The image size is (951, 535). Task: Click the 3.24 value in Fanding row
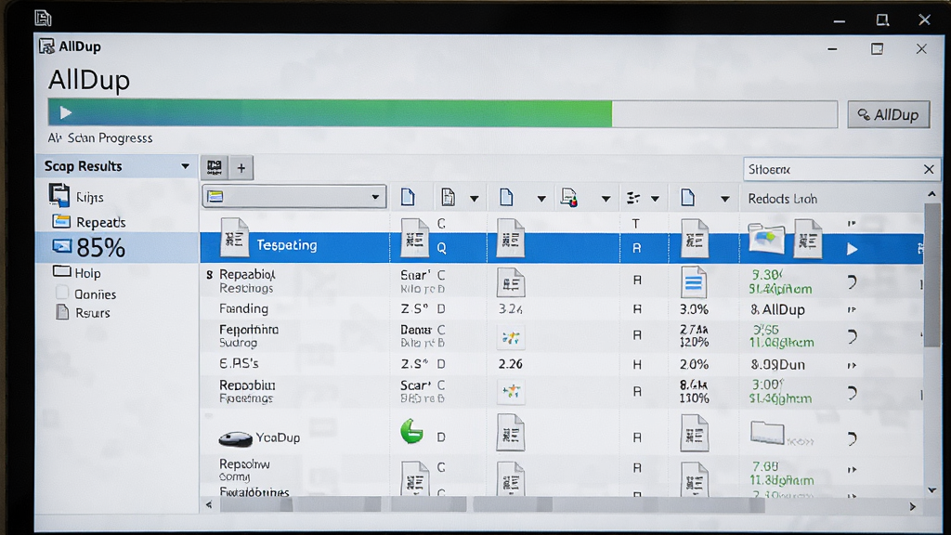click(x=511, y=309)
